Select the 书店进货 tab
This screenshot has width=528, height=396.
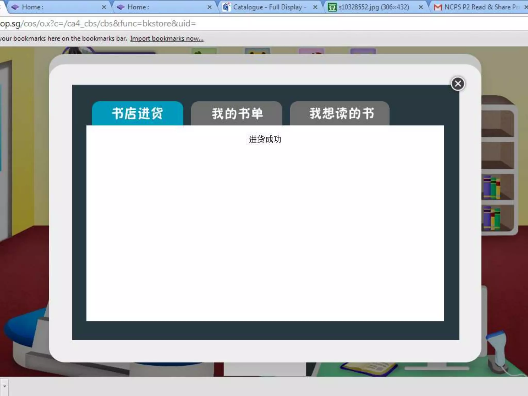(x=137, y=113)
